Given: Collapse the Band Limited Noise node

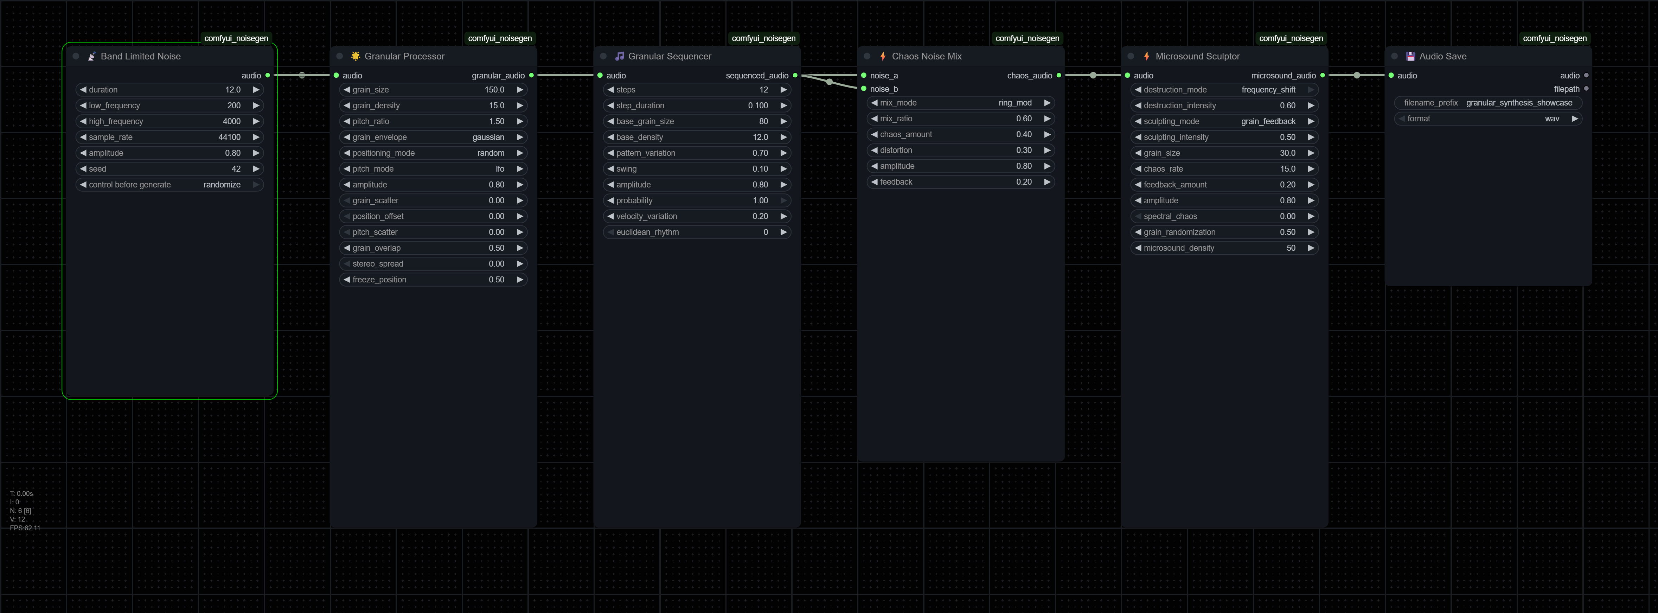Looking at the screenshot, I should [76, 57].
